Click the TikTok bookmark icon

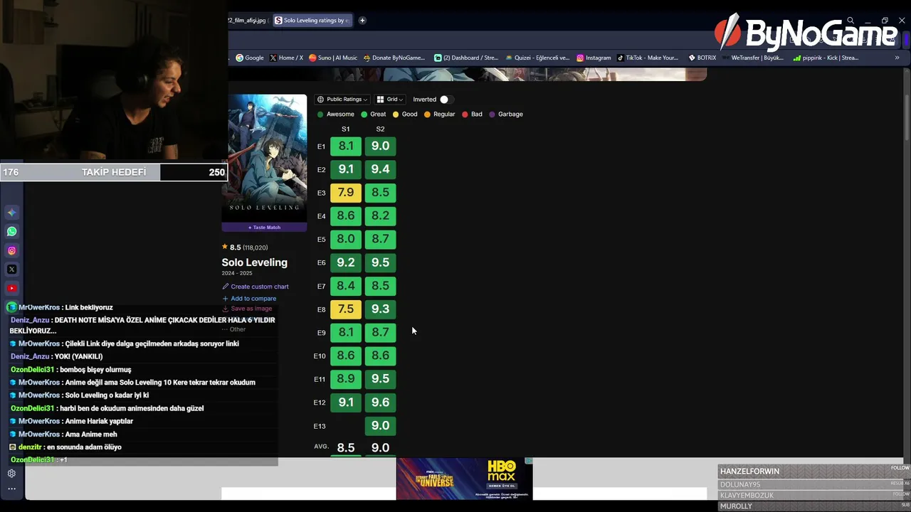tap(621, 58)
